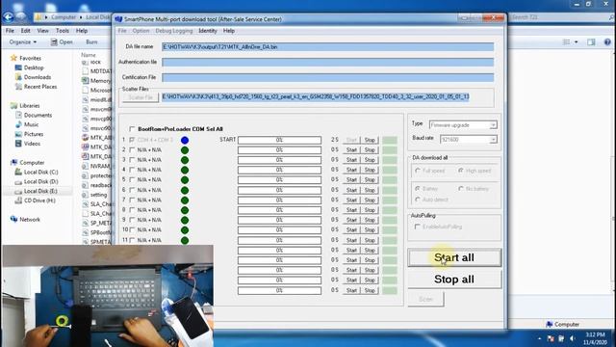Click Burn in the Explorer toolbar
This screenshot has height=347, width=616.
[x=91, y=42]
